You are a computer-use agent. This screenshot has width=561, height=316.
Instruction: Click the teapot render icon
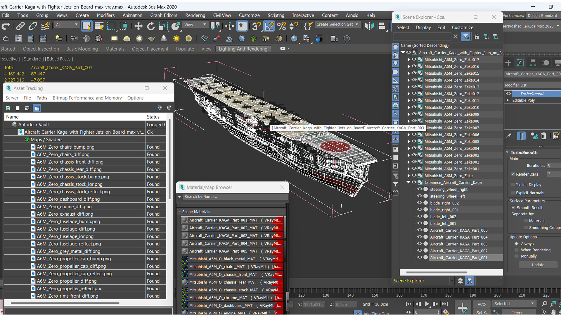[151, 39]
